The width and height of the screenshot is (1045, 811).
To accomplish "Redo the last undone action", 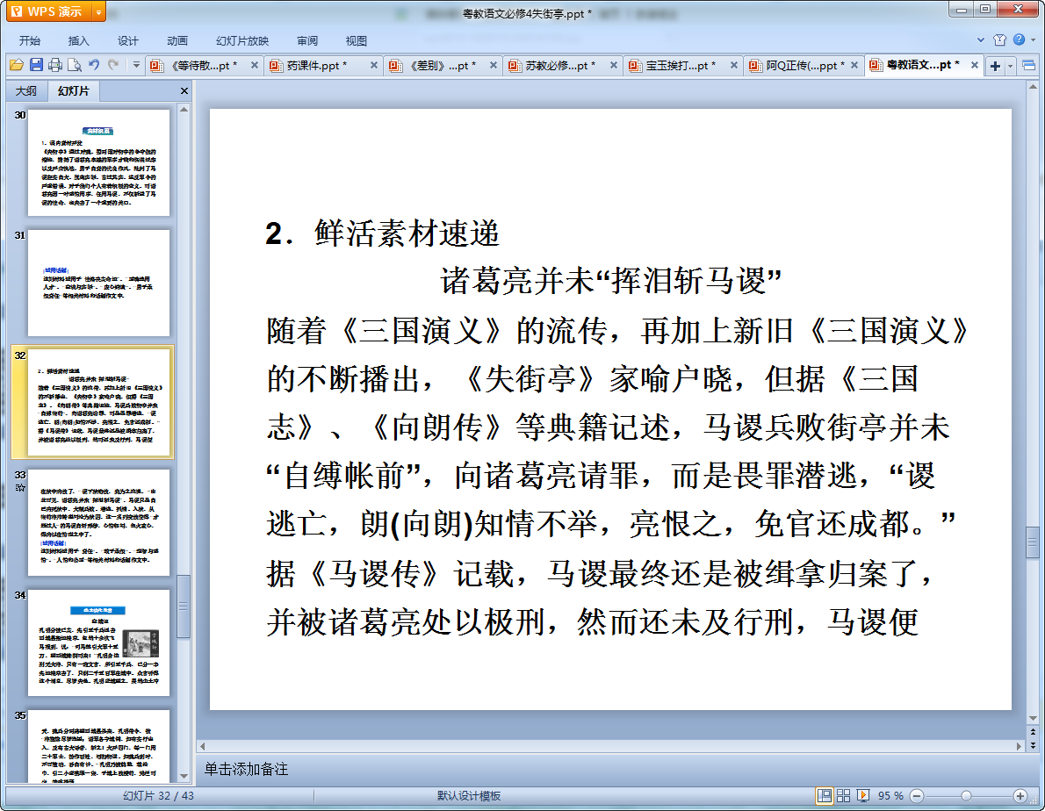I will pos(113,65).
